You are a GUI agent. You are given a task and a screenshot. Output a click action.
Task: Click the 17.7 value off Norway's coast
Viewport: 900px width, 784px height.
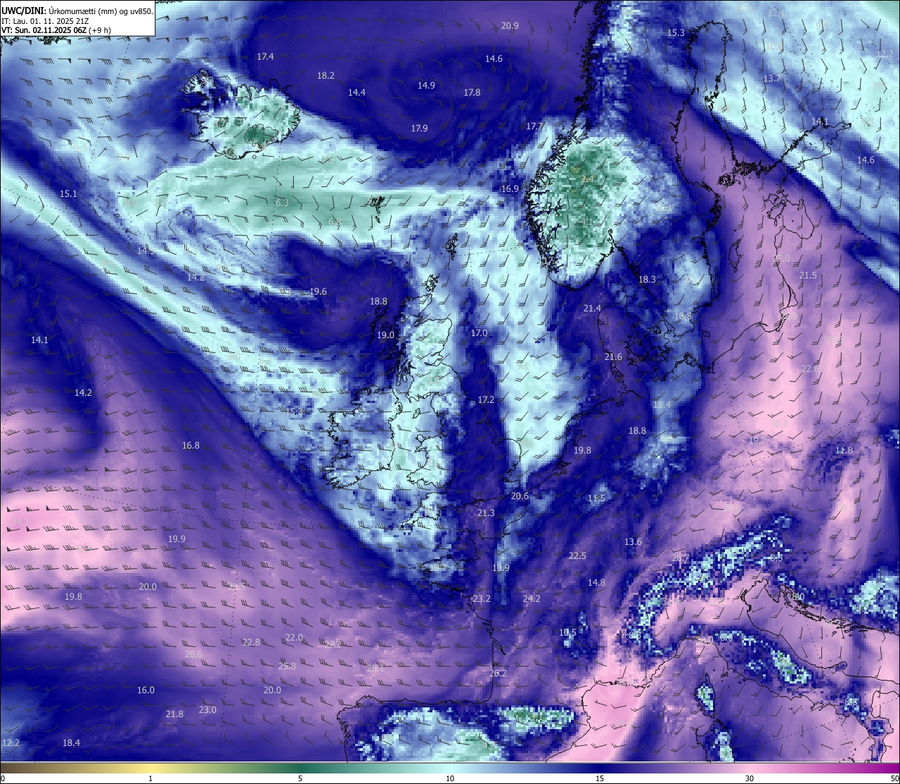point(534,127)
